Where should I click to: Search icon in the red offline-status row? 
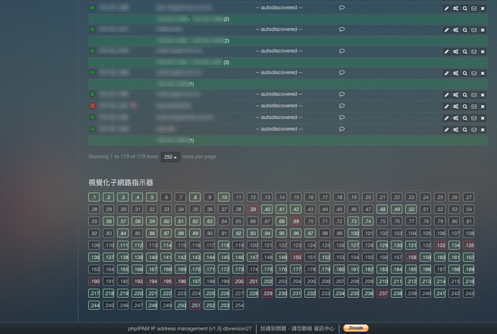464,106
